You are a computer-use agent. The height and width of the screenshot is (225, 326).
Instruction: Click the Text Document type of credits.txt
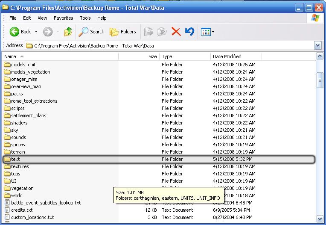pyautogui.click(x=178, y=210)
